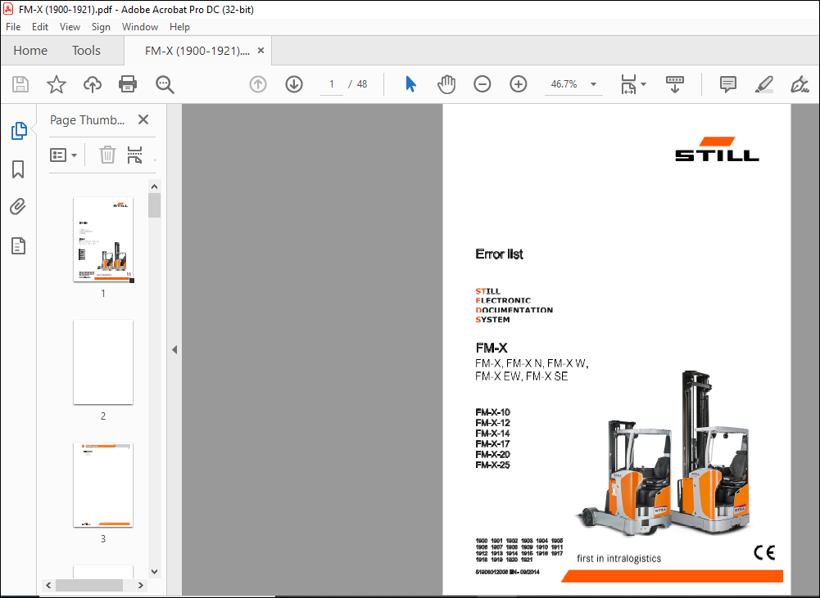Add document to starred favorites
The image size is (820, 598).
coord(57,84)
